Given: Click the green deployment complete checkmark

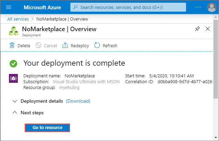Looking at the screenshot, I should click(x=13, y=63).
